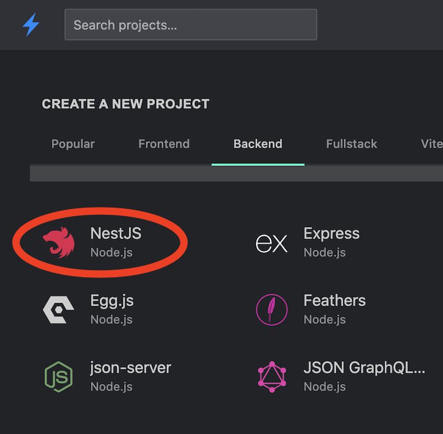
Task: Click the StackBlitz lightning bolt logo
Action: point(31,25)
